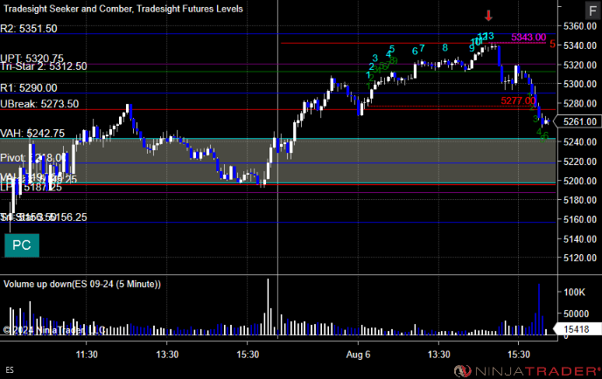Click the tallest white volume bar on the crosshair line
This screenshot has height=379, width=602.
click(x=268, y=307)
